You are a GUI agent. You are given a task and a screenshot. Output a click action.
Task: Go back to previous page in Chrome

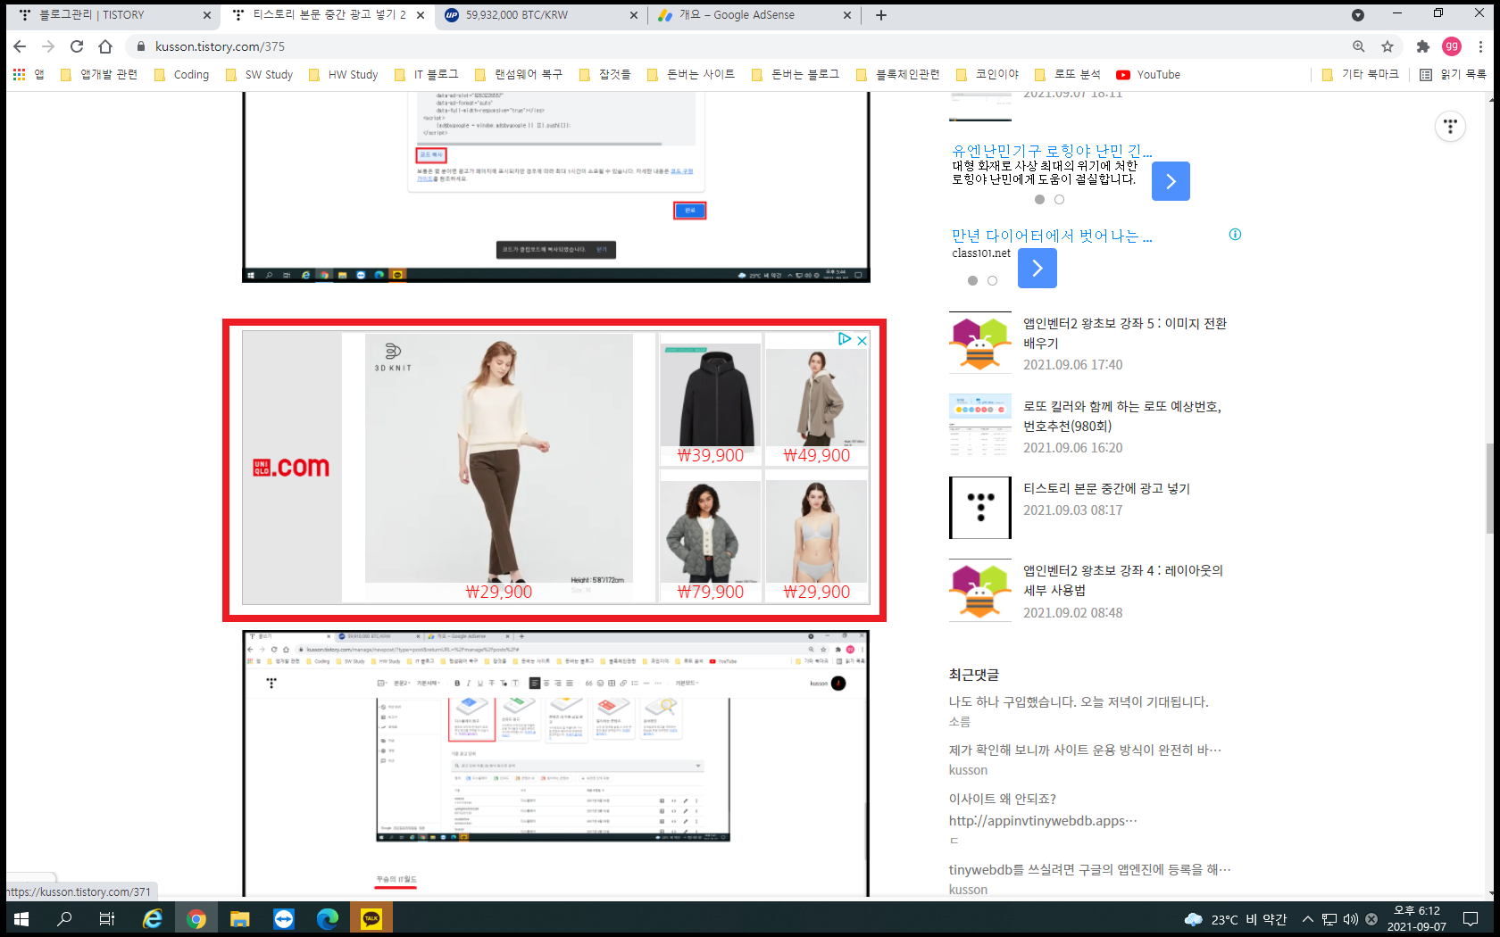click(x=20, y=46)
